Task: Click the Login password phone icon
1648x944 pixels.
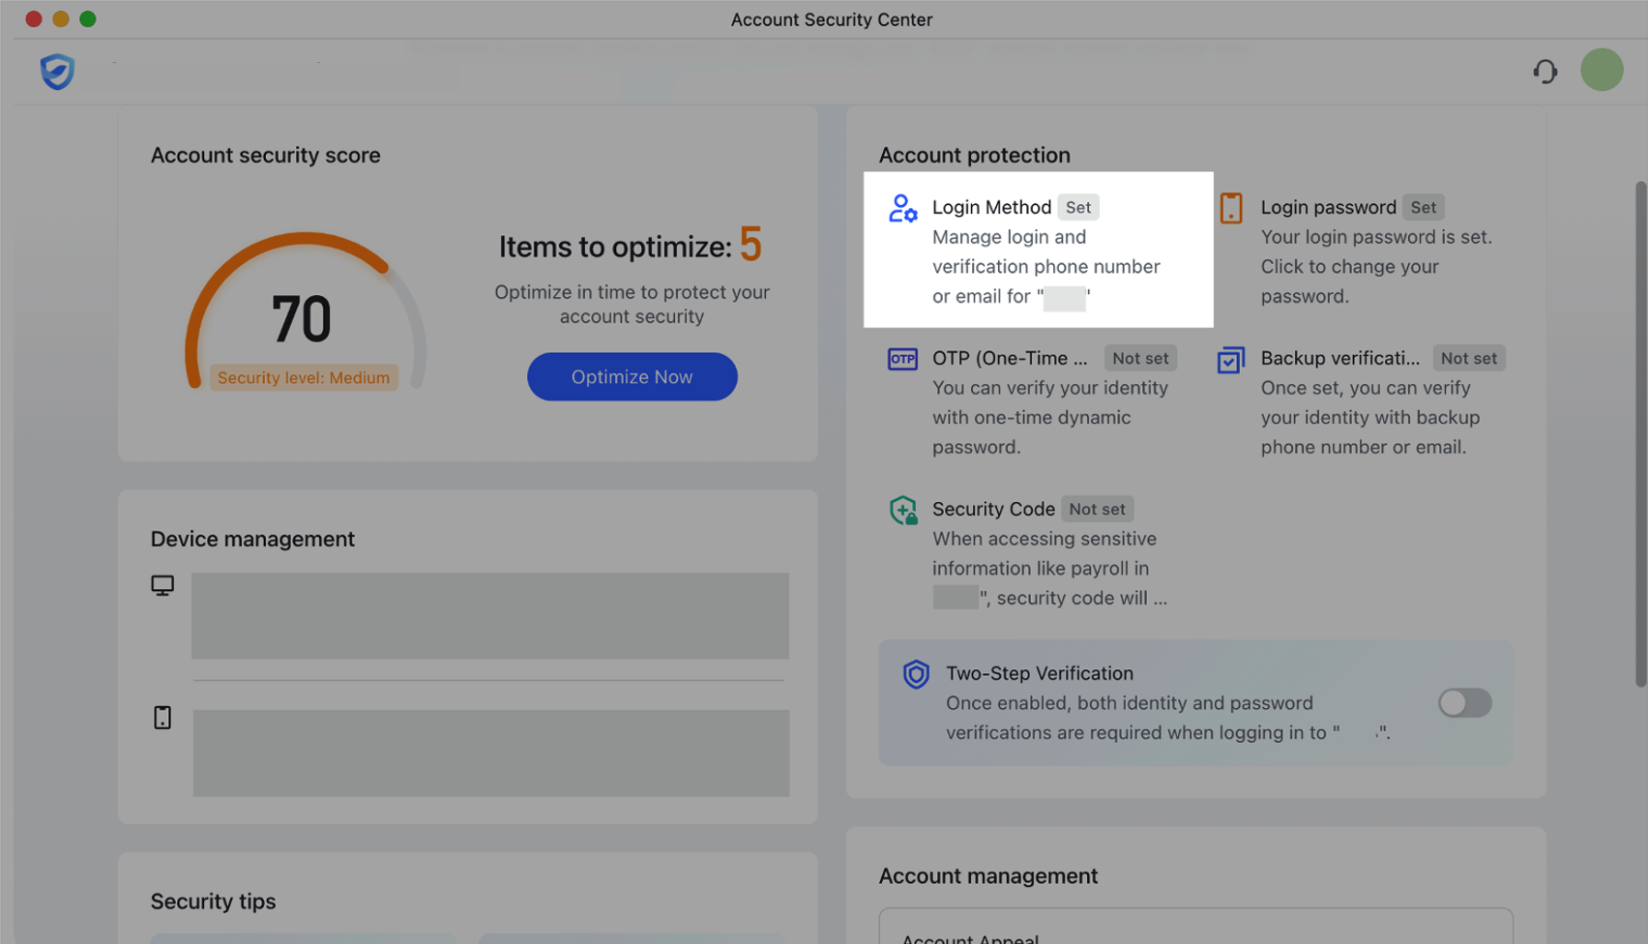Action: pyautogui.click(x=1230, y=207)
